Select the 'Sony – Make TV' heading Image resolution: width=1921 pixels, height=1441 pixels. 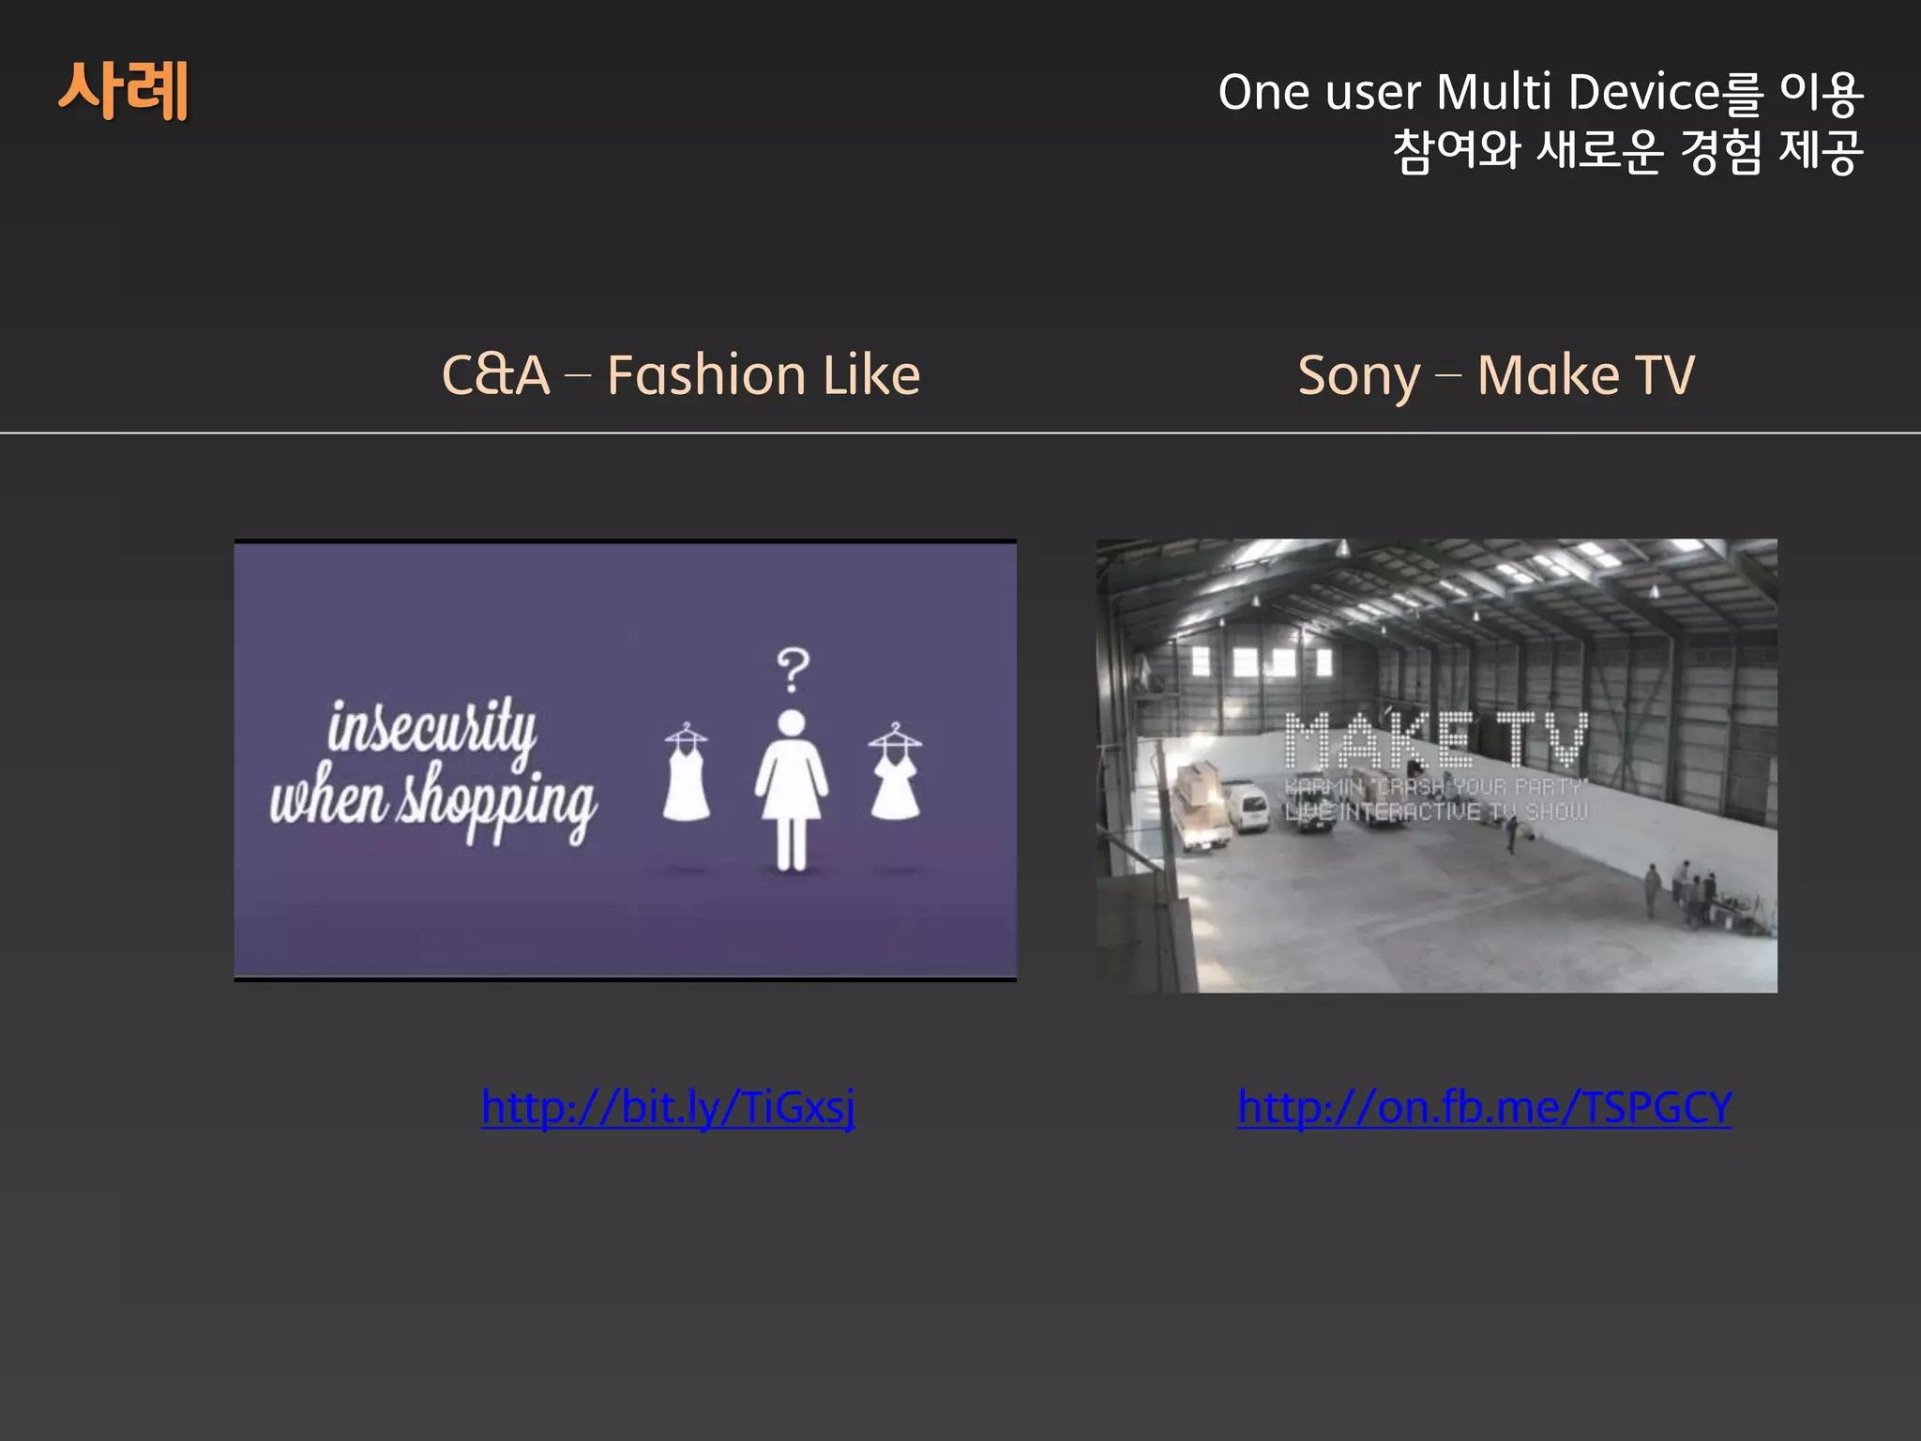1496,375
